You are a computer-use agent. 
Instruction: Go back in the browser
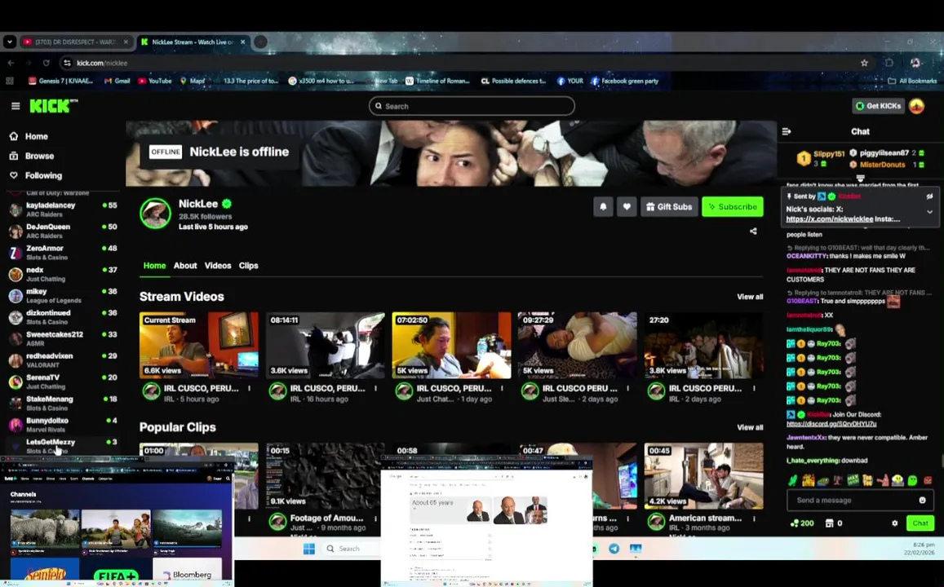tap(11, 63)
